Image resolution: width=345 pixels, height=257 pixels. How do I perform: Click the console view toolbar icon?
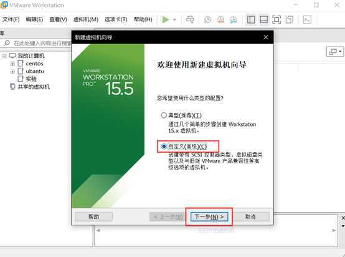[307, 20]
